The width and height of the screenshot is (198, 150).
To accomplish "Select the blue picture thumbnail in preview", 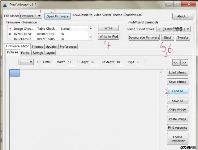I will (x=15, y=73).
